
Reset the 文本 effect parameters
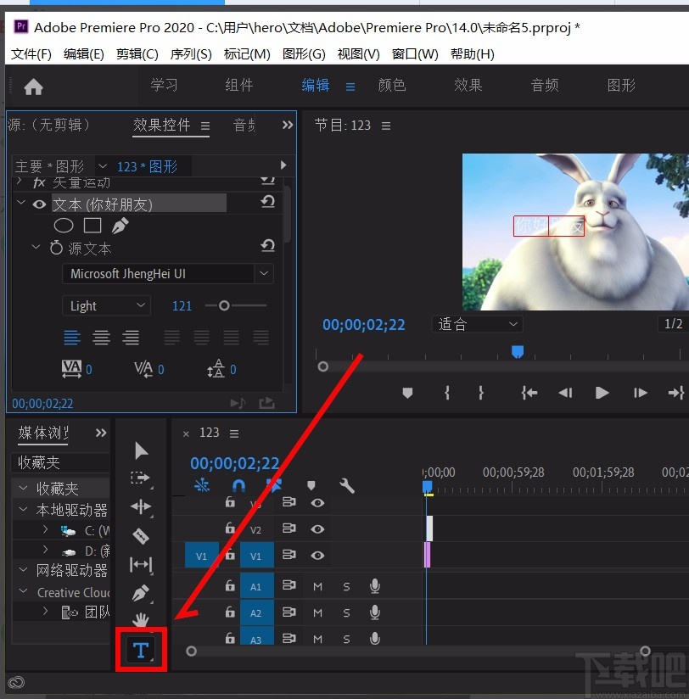coord(267,202)
